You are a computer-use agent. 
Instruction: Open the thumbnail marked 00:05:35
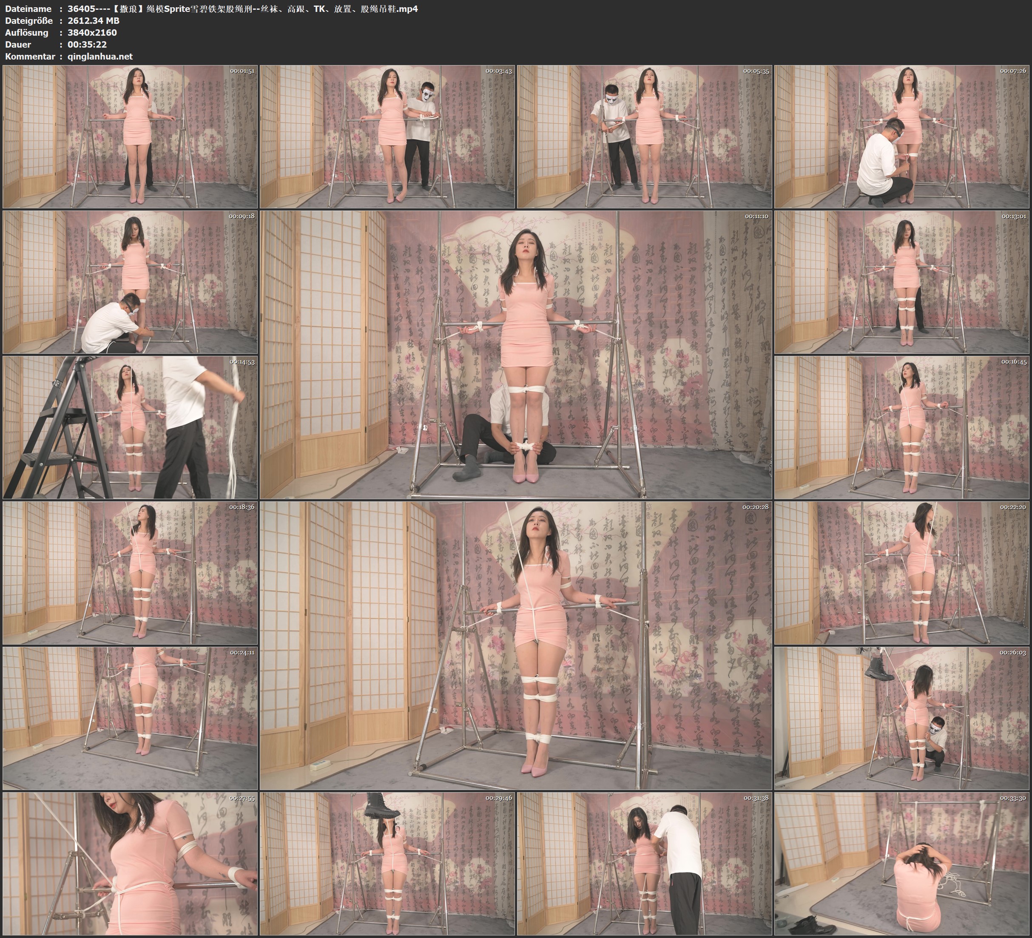(645, 136)
